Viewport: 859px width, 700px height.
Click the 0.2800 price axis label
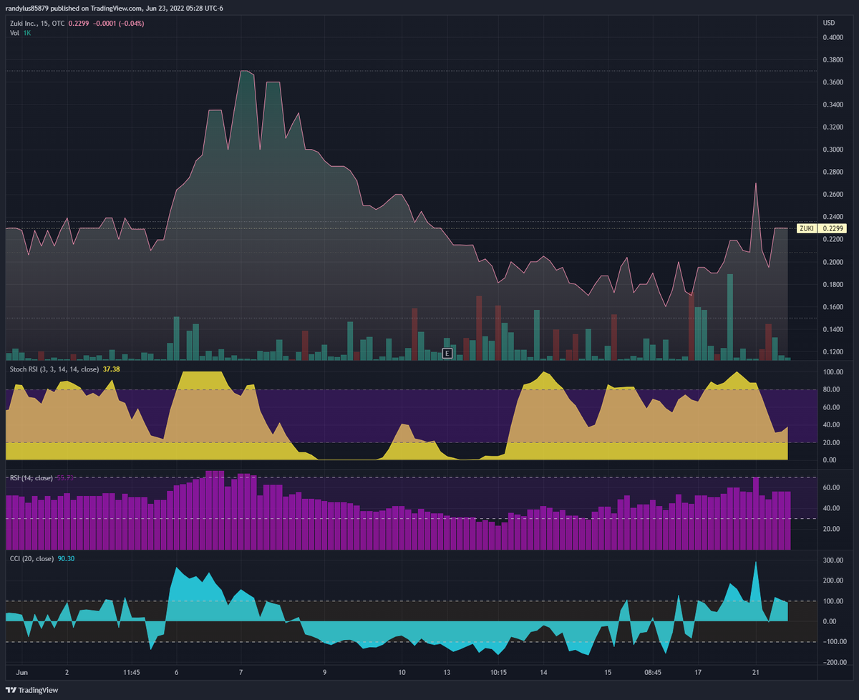pyautogui.click(x=833, y=172)
